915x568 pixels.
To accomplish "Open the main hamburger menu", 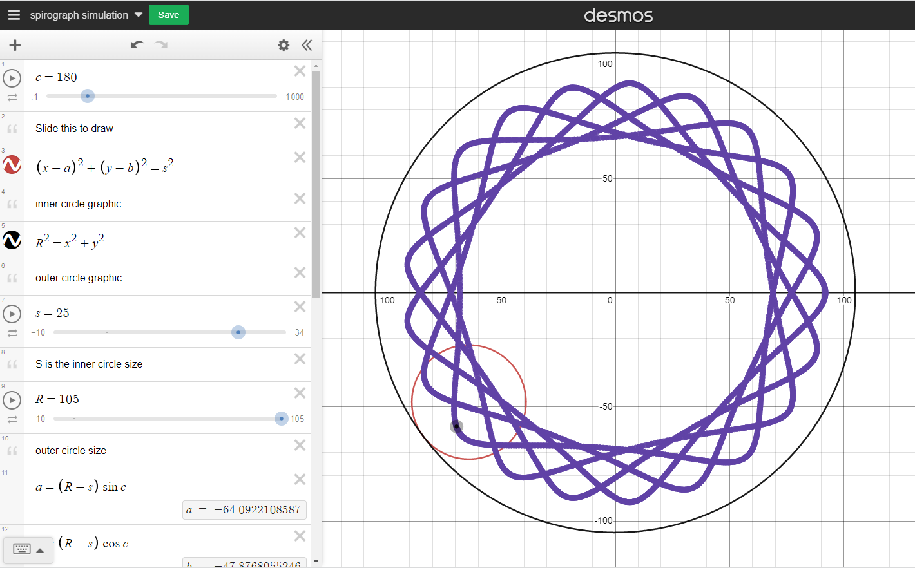I will click(14, 14).
